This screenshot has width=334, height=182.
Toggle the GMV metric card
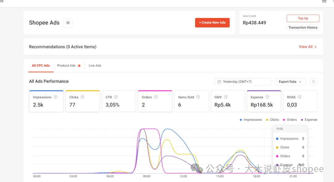tap(228, 101)
